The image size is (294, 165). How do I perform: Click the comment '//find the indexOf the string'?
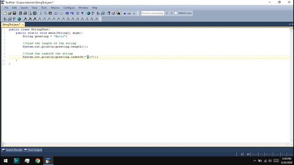pos(48,54)
